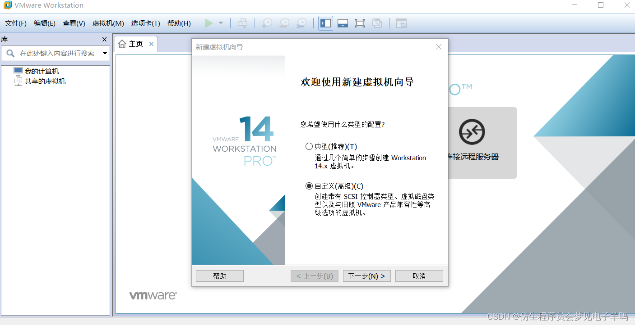635x325 pixels.
Task: Click the full screen mode icon
Action: tap(360, 23)
